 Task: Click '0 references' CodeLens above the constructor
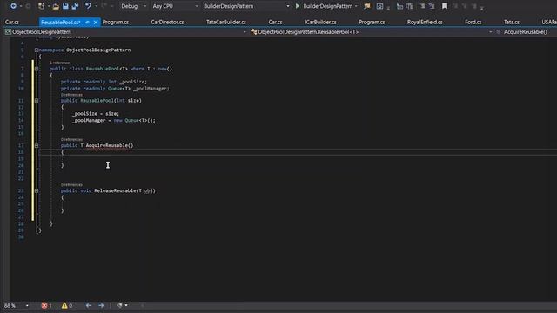coord(71,95)
